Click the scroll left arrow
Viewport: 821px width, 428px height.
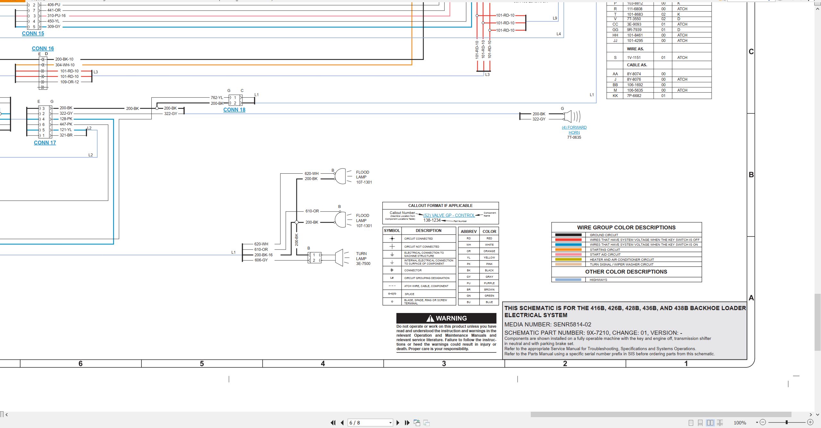pos(6,415)
